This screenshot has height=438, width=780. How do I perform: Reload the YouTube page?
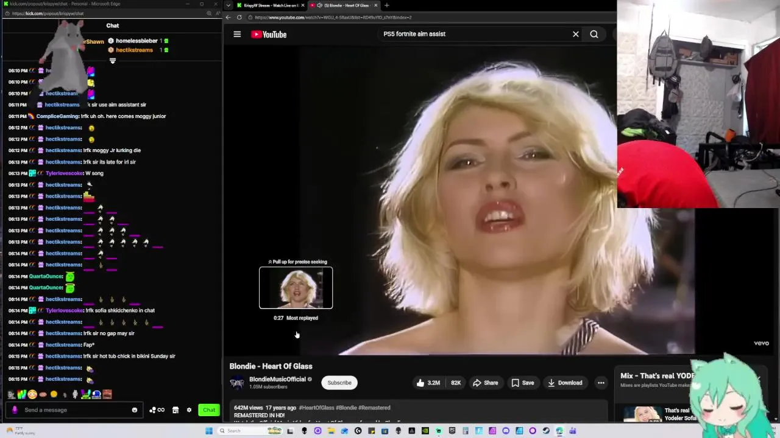tap(239, 17)
